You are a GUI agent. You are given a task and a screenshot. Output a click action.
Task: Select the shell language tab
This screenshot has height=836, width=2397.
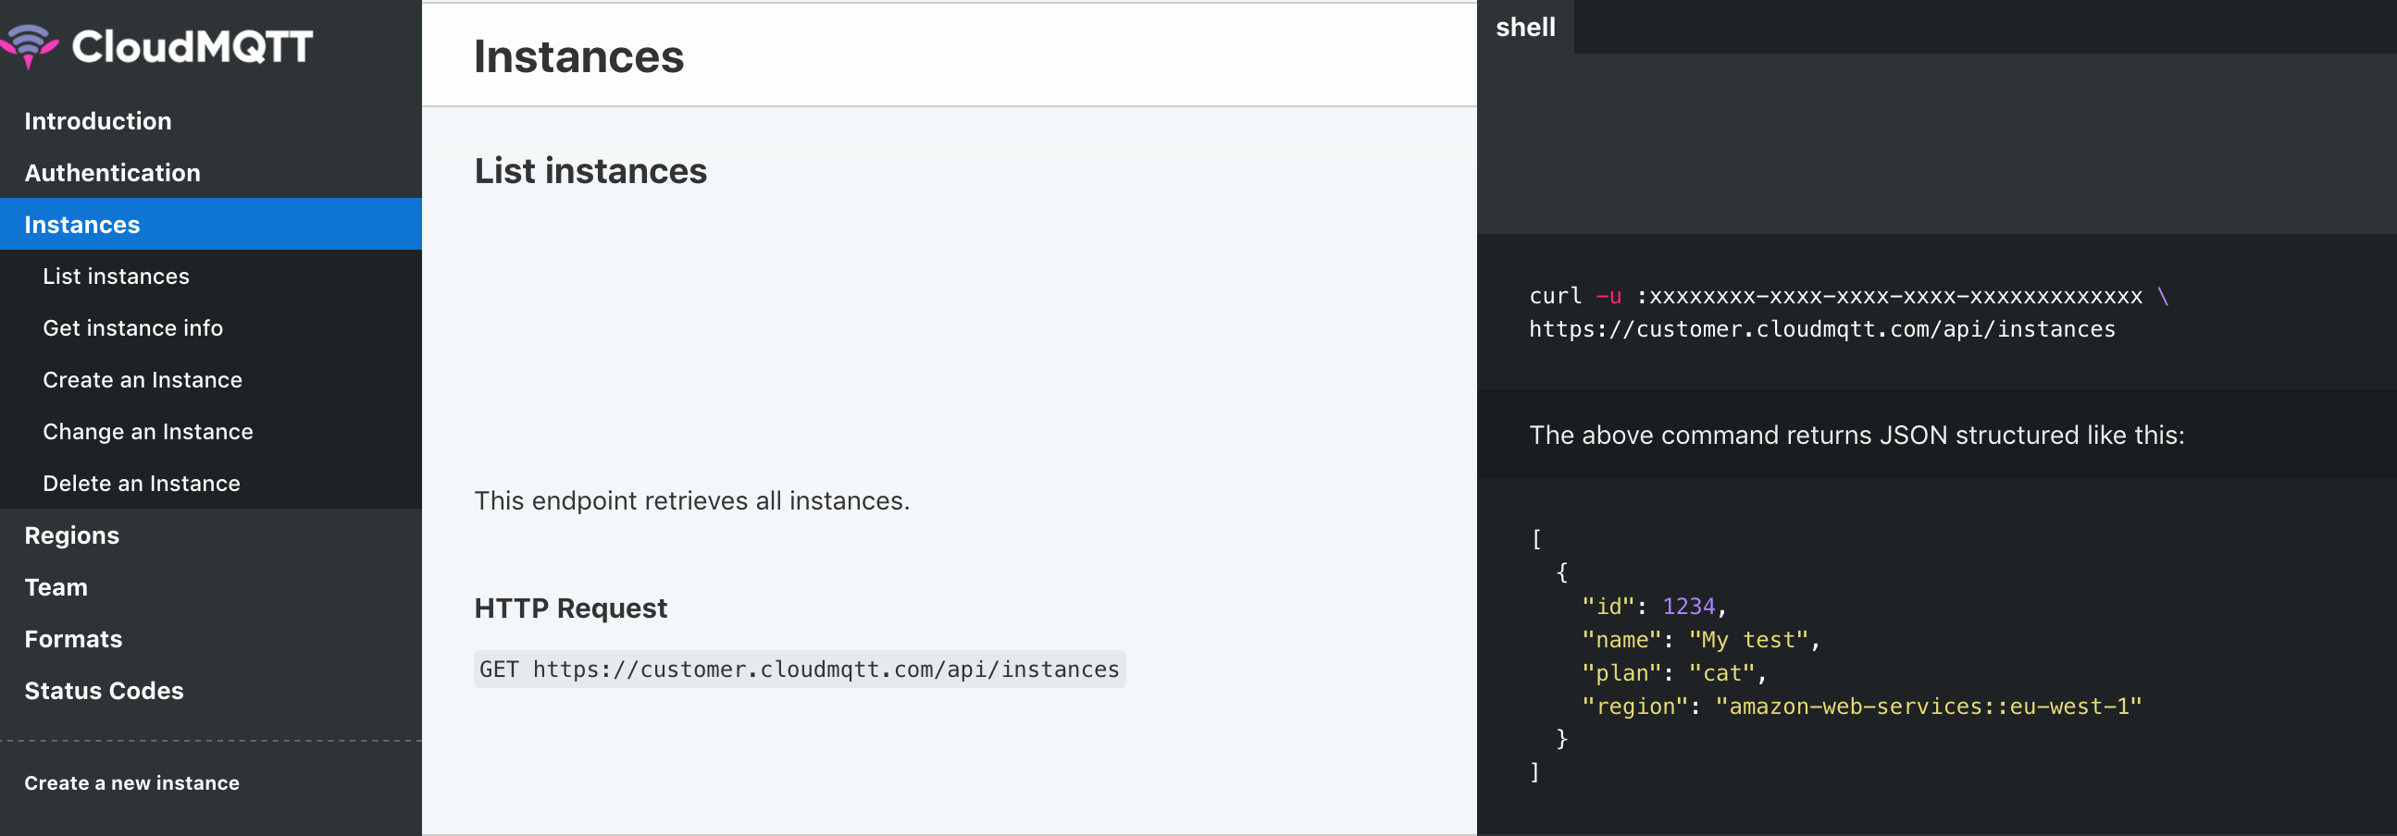click(x=1525, y=27)
